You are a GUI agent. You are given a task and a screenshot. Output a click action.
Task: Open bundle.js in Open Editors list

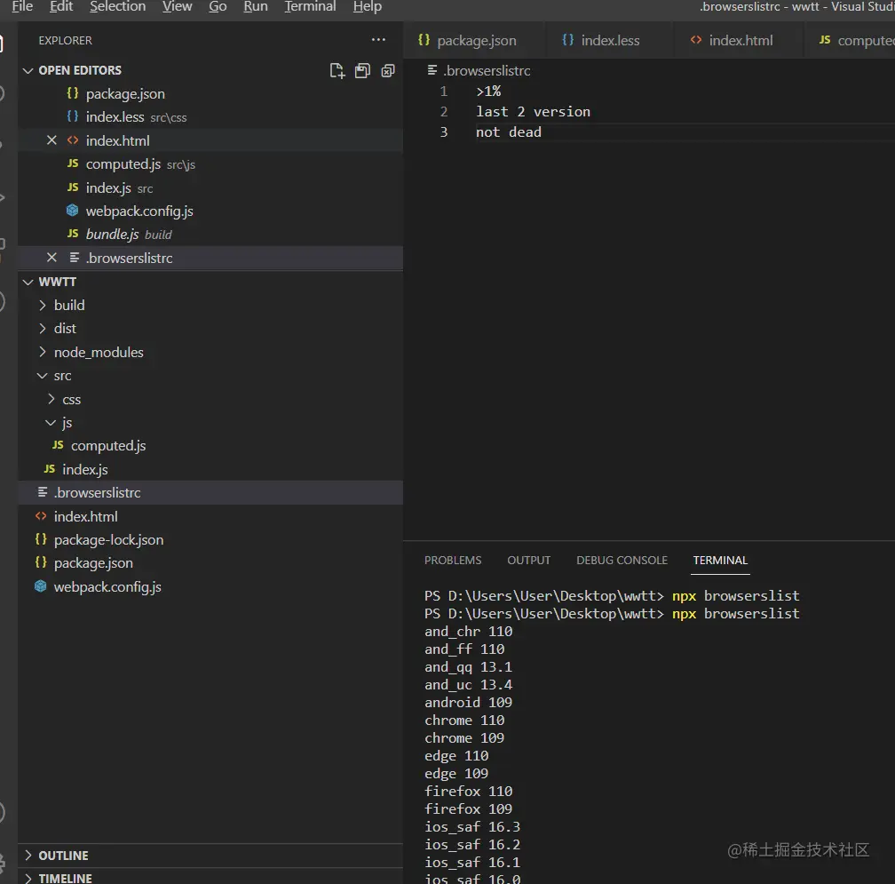coord(112,235)
